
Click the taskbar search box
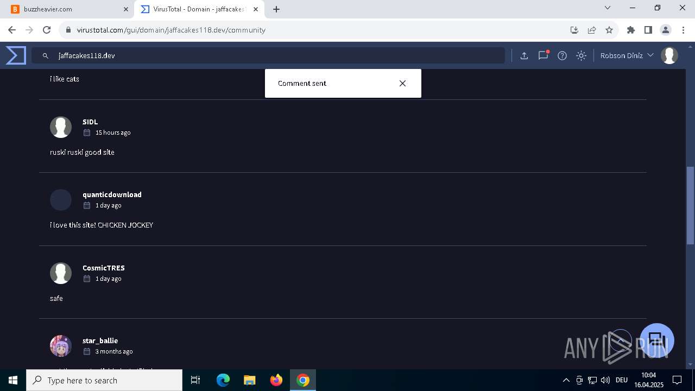tap(104, 380)
